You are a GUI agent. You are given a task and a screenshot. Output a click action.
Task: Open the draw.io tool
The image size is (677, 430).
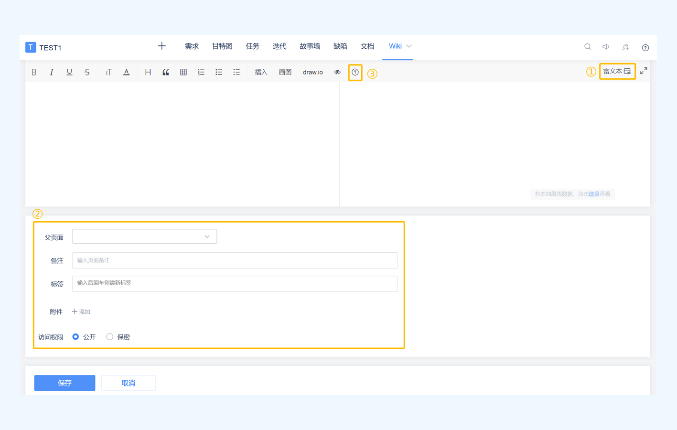click(x=313, y=72)
